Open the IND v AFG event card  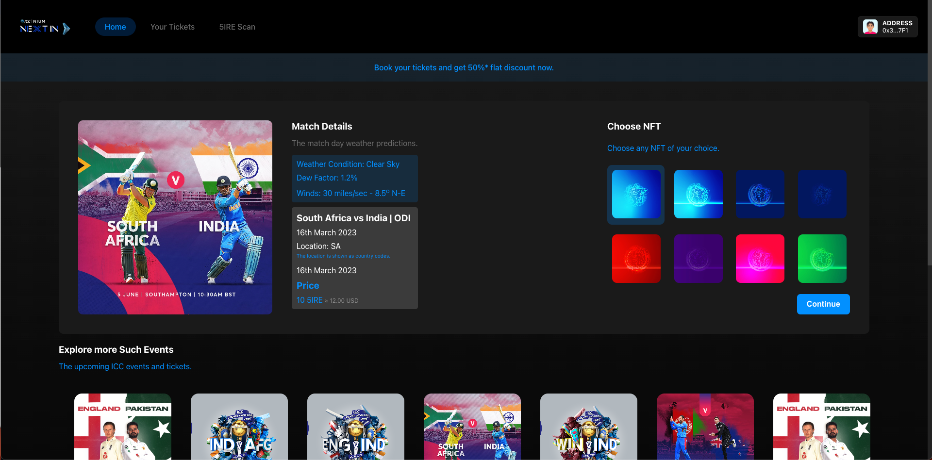tap(239, 427)
